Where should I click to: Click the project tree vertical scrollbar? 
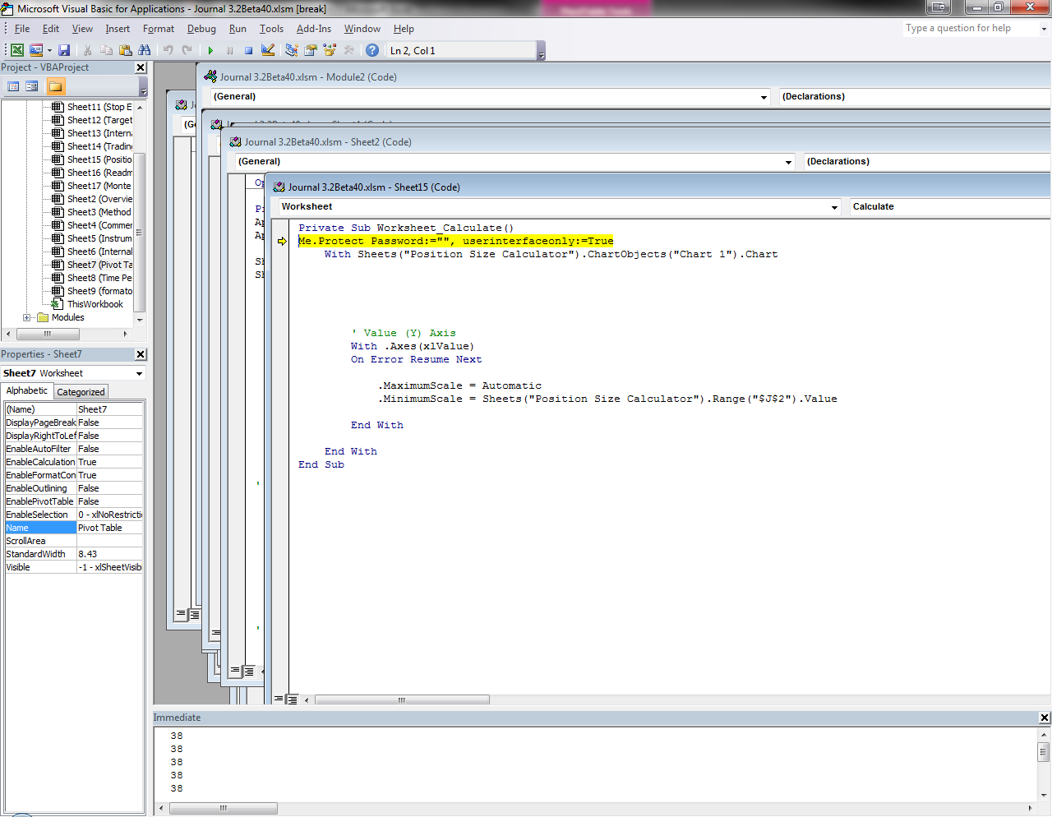pos(140,213)
